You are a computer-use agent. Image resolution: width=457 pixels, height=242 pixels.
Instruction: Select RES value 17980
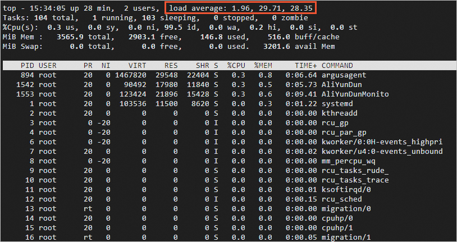[166, 85]
